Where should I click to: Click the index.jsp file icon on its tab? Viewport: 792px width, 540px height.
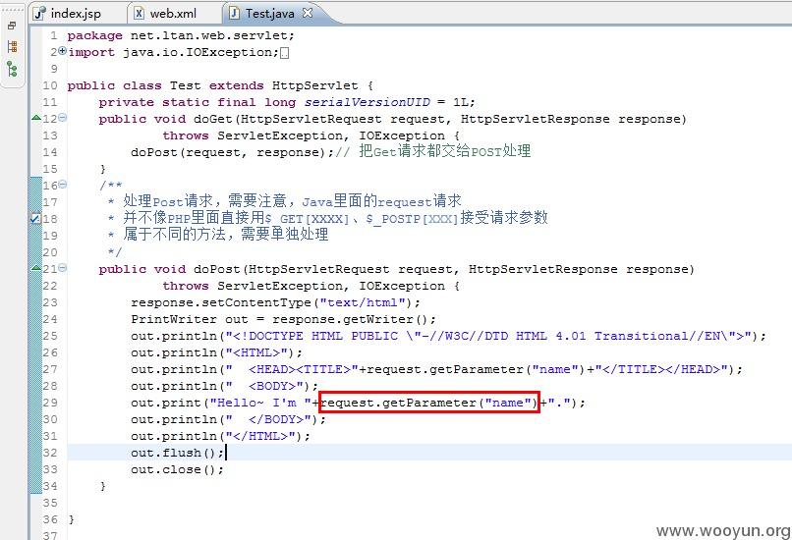tap(39, 13)
